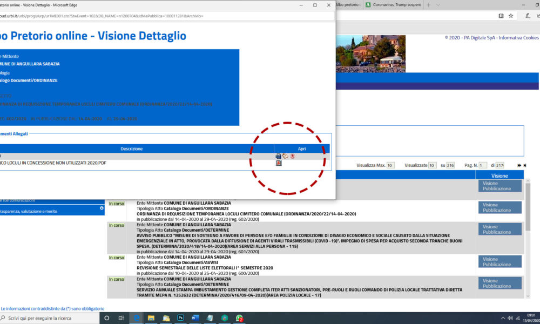Click Visione Pubblicazione for REVISIONE SEMESTRALE row

[x=500, y=262]
